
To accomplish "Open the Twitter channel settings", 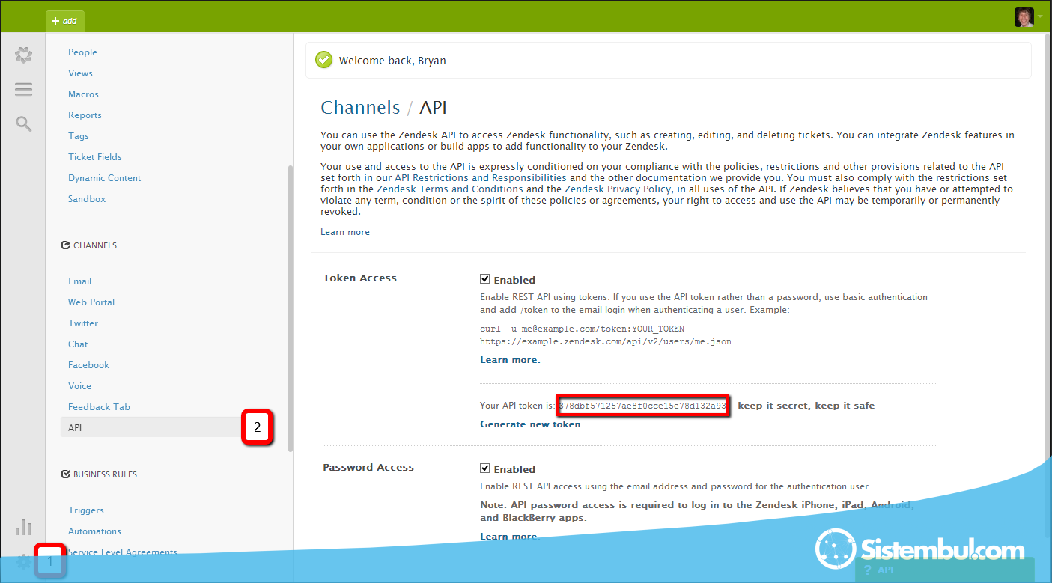I will (83, 323).
